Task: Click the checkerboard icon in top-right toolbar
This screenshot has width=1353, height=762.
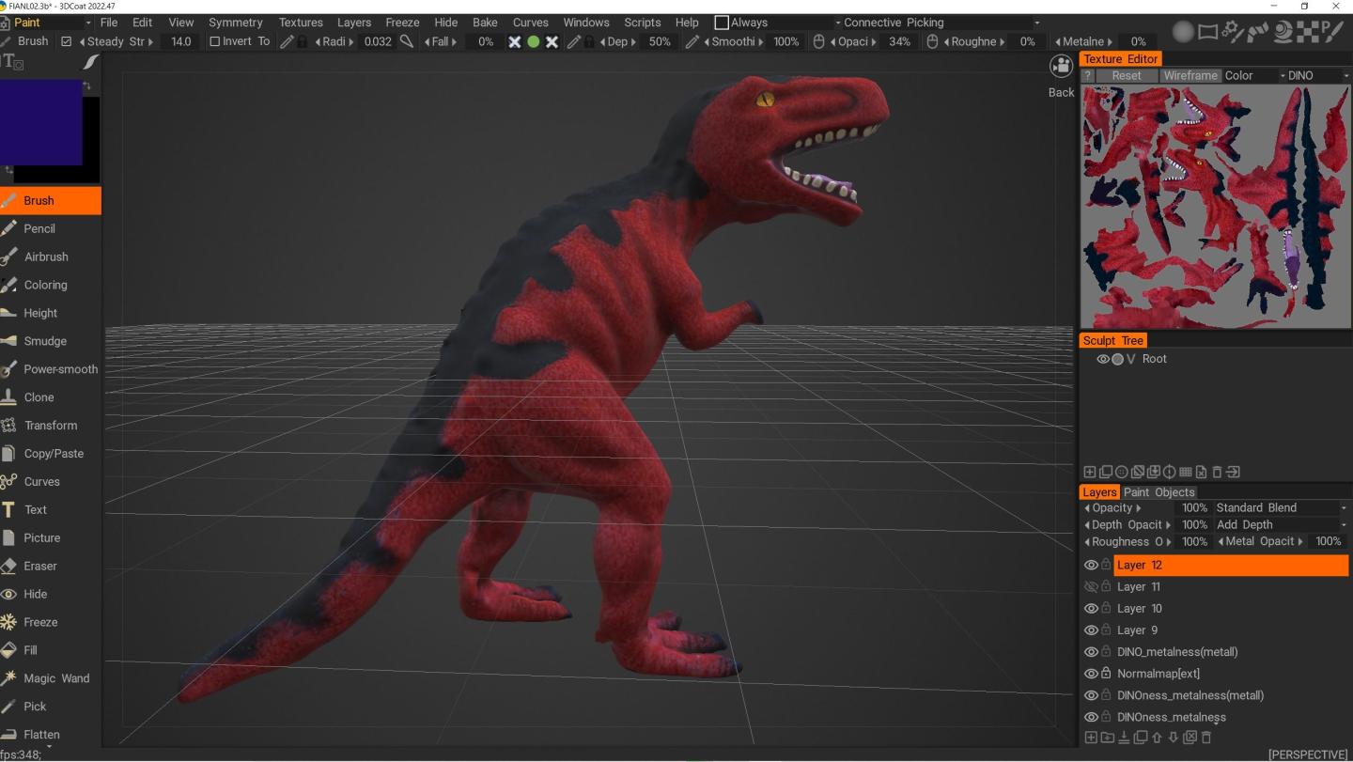Action: pos(1309,32)
